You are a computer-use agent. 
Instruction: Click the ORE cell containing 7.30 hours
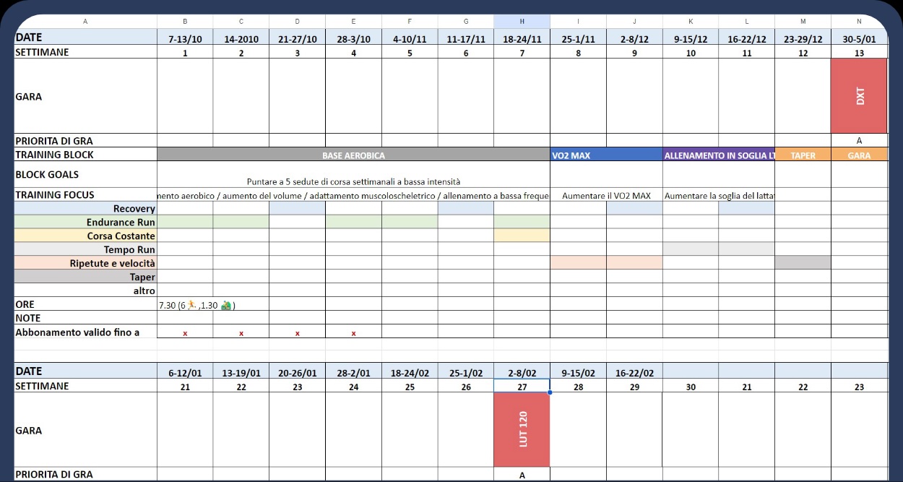(185, 305)
